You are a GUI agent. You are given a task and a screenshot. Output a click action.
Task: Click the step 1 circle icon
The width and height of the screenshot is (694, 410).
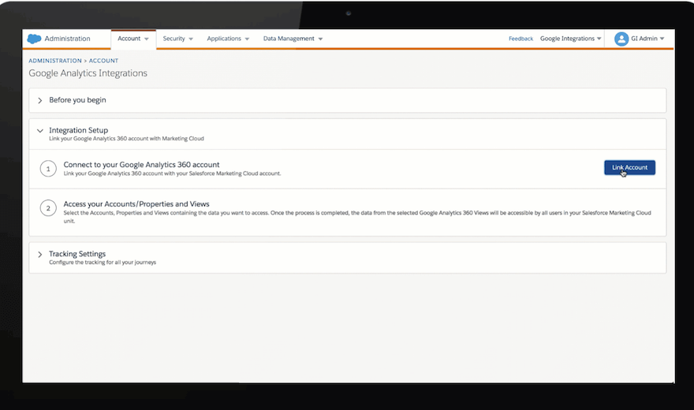(49, 169)
